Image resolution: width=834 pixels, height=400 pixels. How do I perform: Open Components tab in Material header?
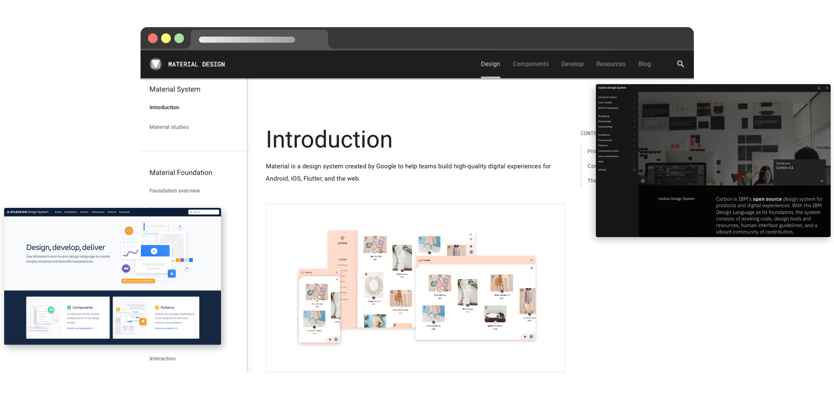point(530,64)
